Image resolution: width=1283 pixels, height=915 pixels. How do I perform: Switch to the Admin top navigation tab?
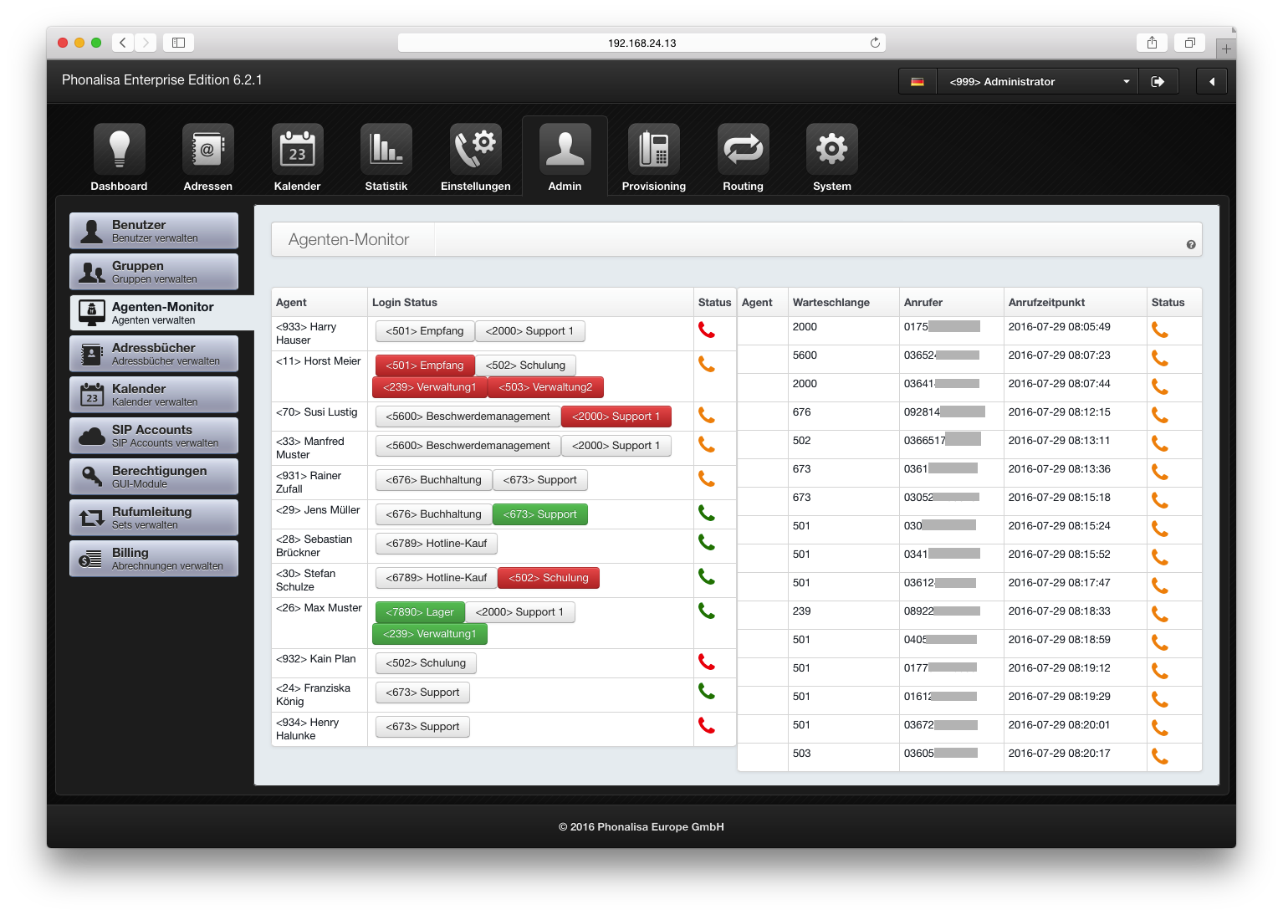point(565,157)
